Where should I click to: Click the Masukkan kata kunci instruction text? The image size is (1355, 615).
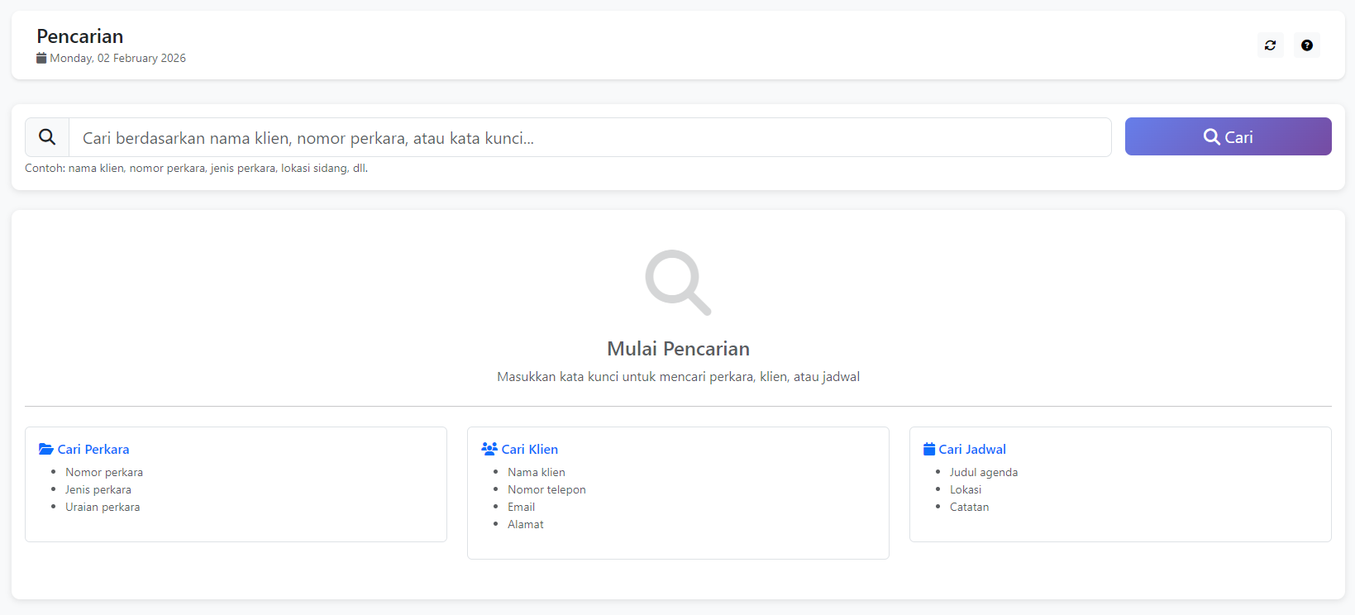point(678,377)
